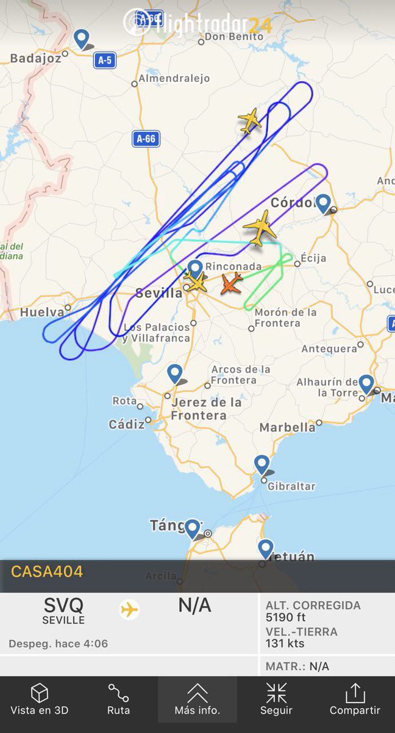Image resolution: width=395 pixels, height=733 pixels.
Task: Open Vista en 3D view
Action: [39, 699]
